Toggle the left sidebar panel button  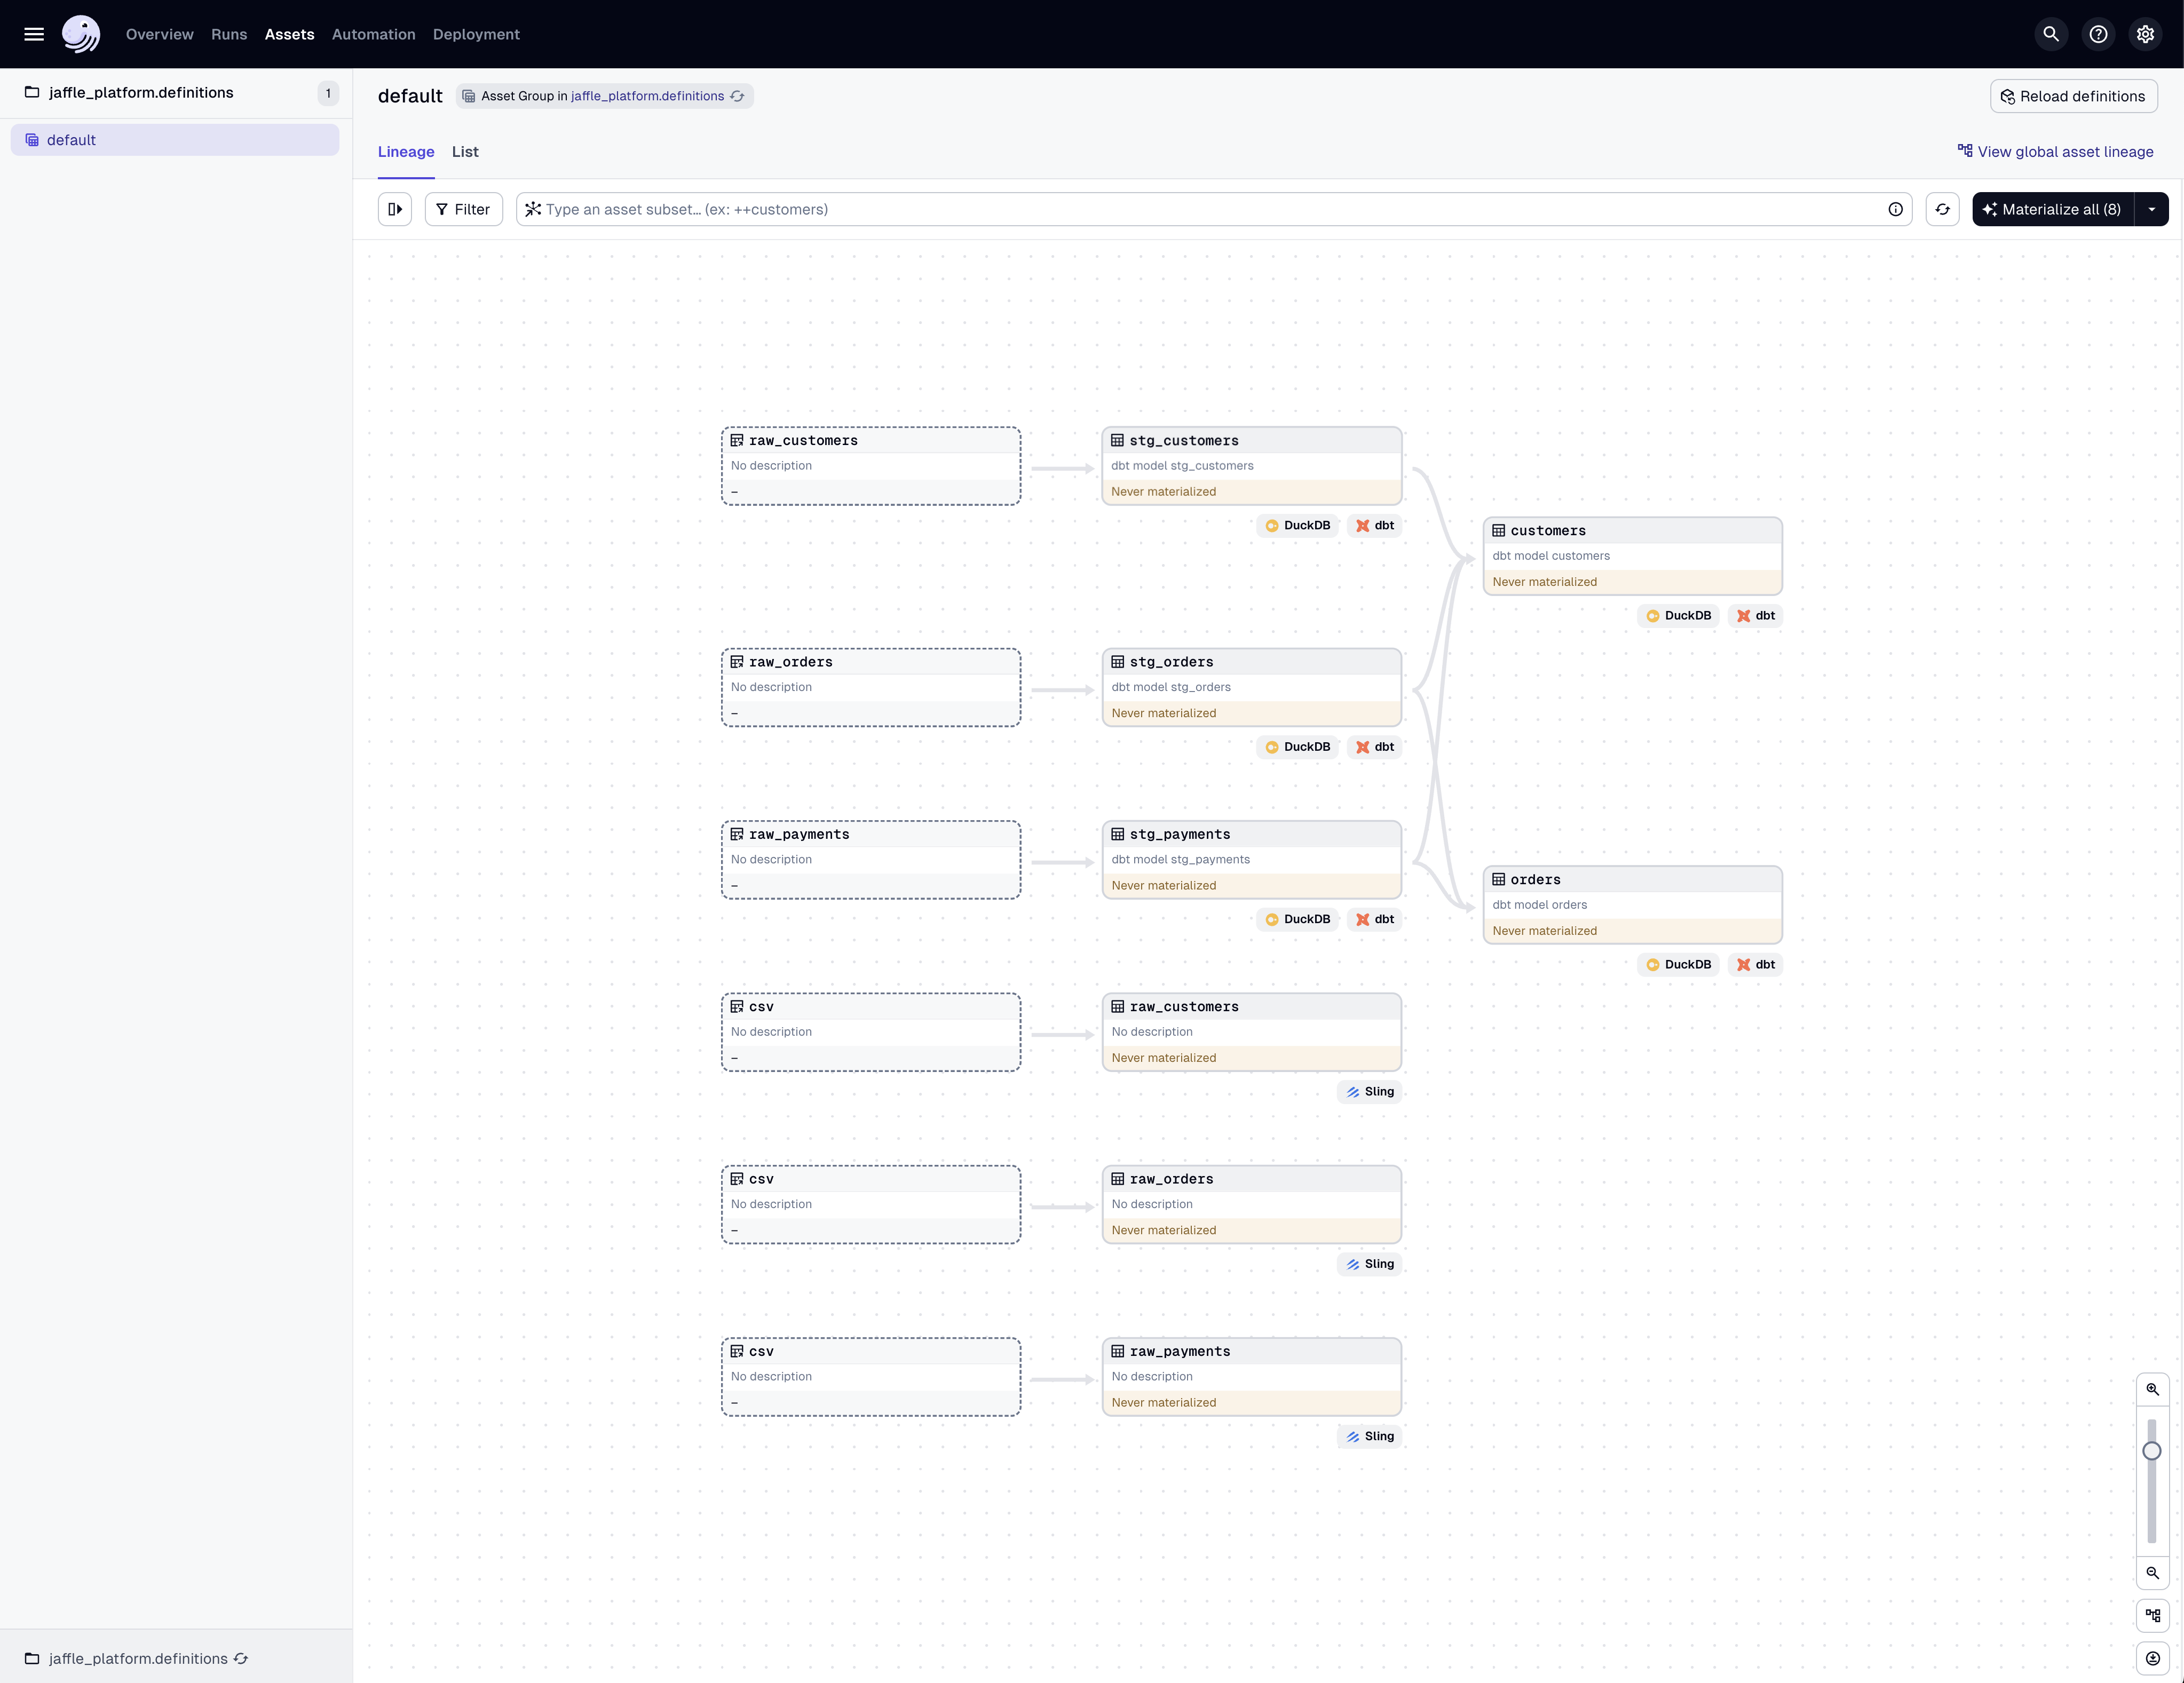(x=395, y=209)
